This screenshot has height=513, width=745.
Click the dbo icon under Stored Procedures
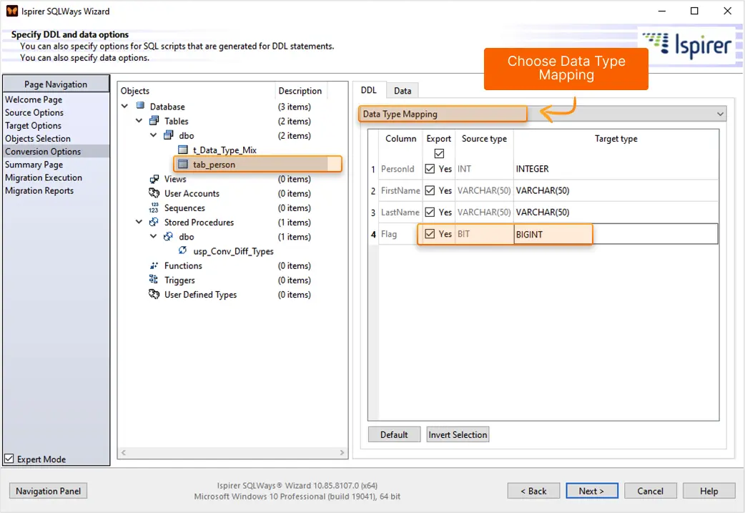[x=168, y=236]
